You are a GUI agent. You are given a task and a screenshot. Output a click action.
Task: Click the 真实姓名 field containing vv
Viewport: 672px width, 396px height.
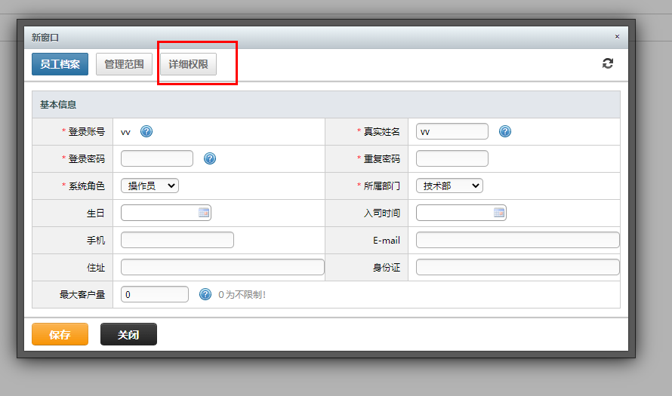[x=452, y=131]
